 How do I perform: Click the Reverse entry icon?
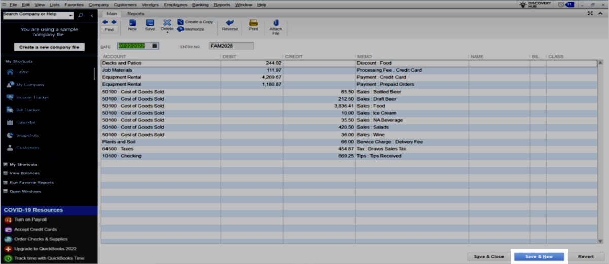[x=230, y=23]
